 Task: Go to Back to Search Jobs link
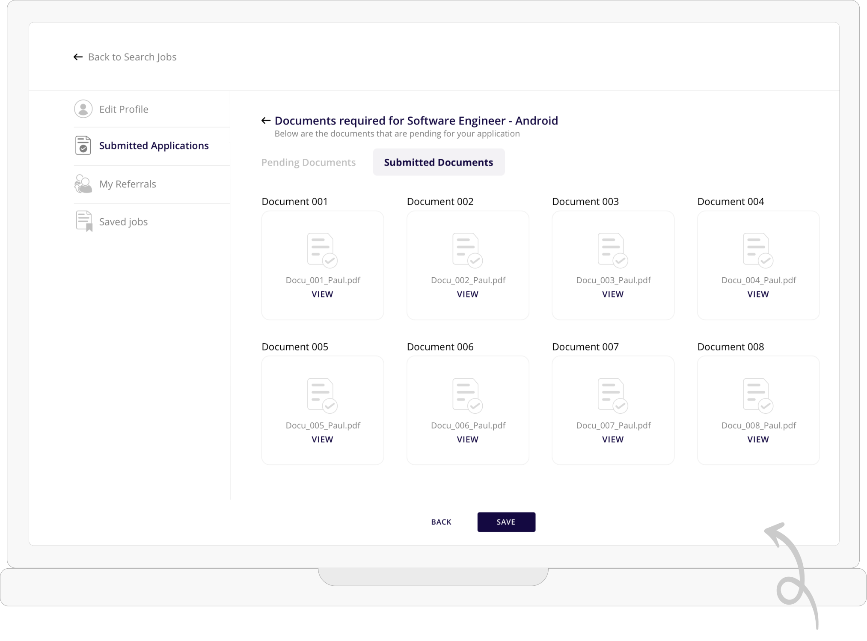tap(132, 57)
